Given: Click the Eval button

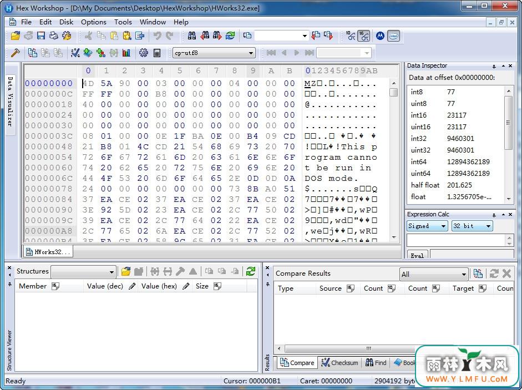Looking at the screenshot, I should [x=417, y=255].
